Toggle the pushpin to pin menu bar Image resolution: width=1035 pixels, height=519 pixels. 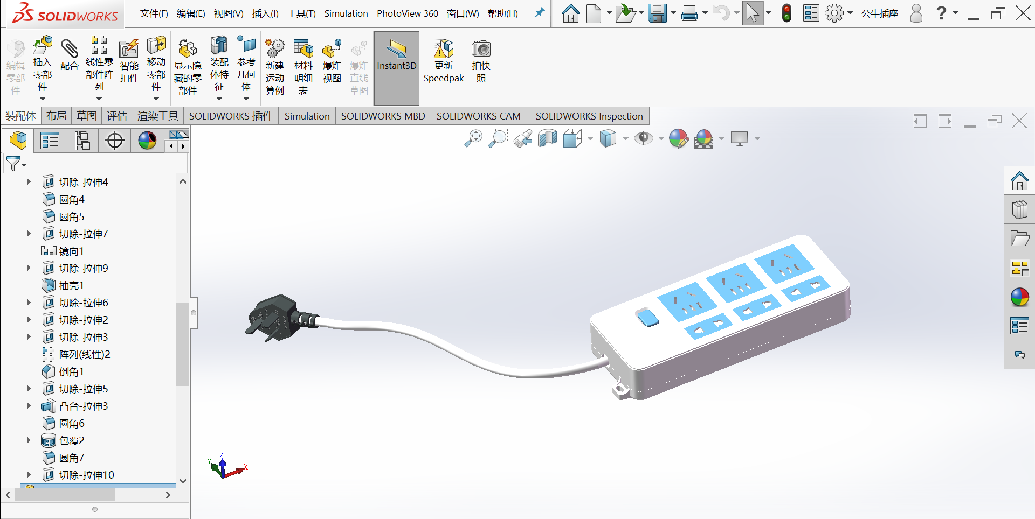click(539, 13)
